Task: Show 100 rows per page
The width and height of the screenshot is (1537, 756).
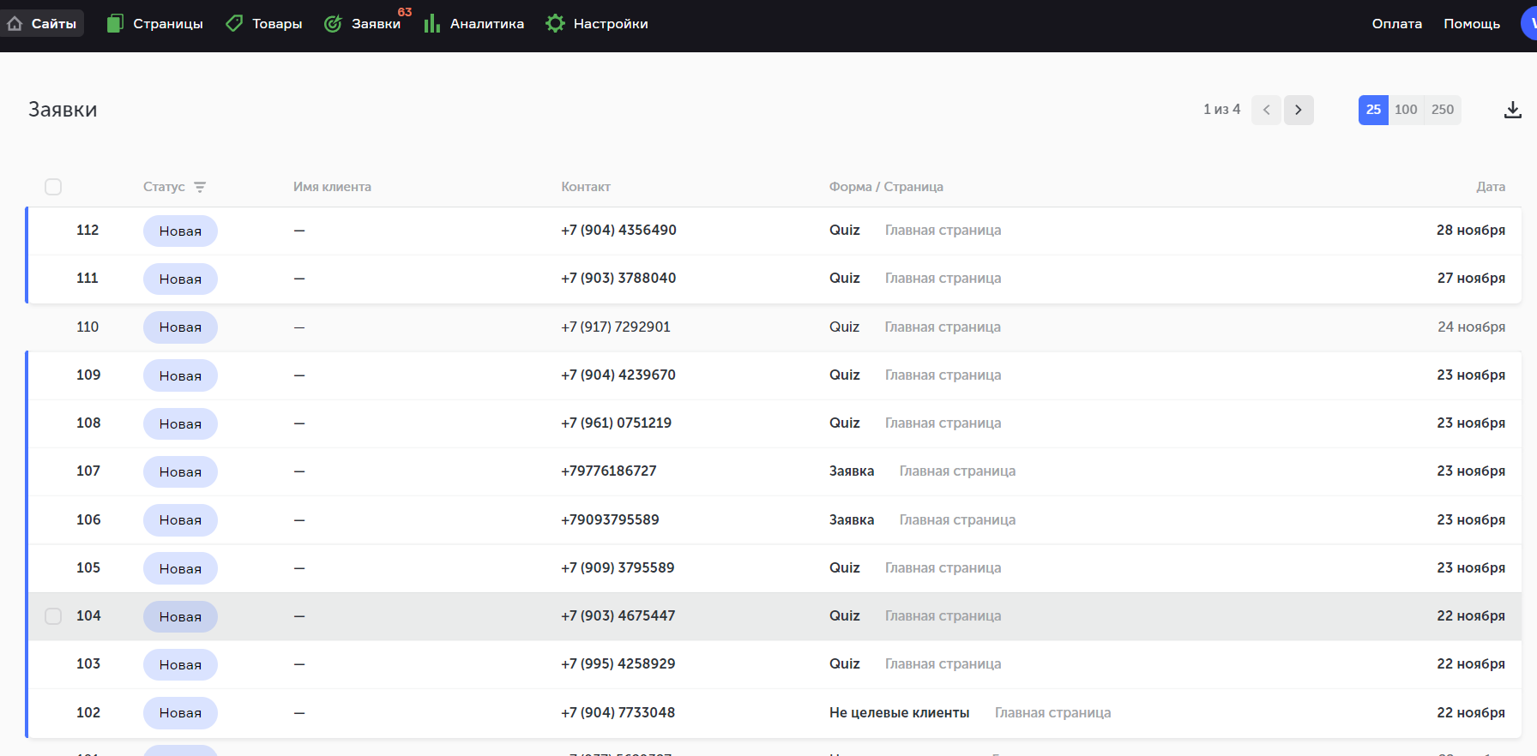Action: pyautogui.click(x=1406, y=110)
